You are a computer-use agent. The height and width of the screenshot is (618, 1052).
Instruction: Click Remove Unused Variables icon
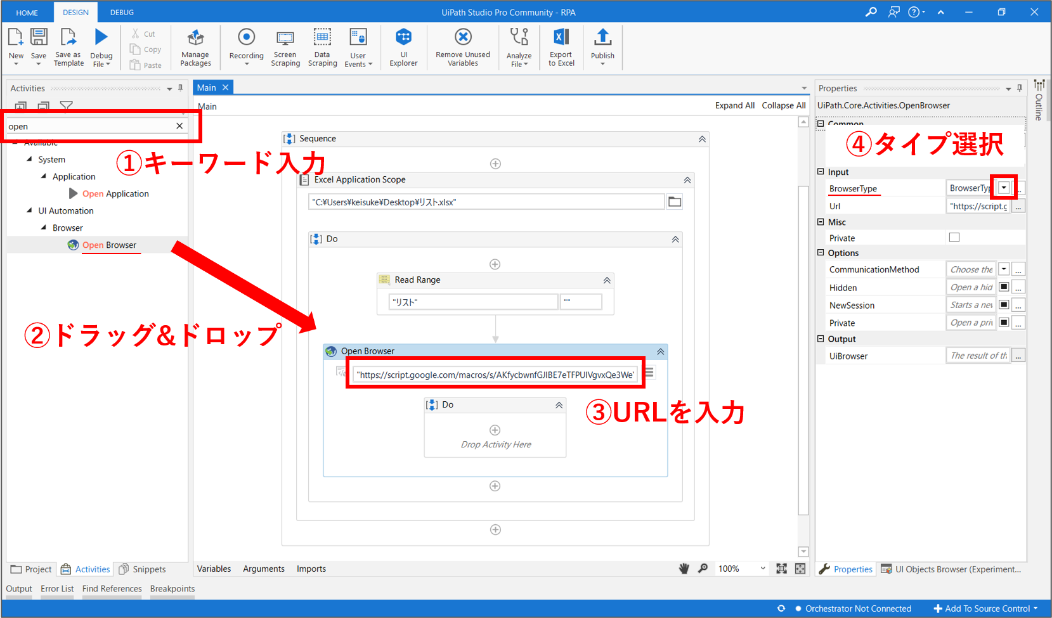point(463,38)
